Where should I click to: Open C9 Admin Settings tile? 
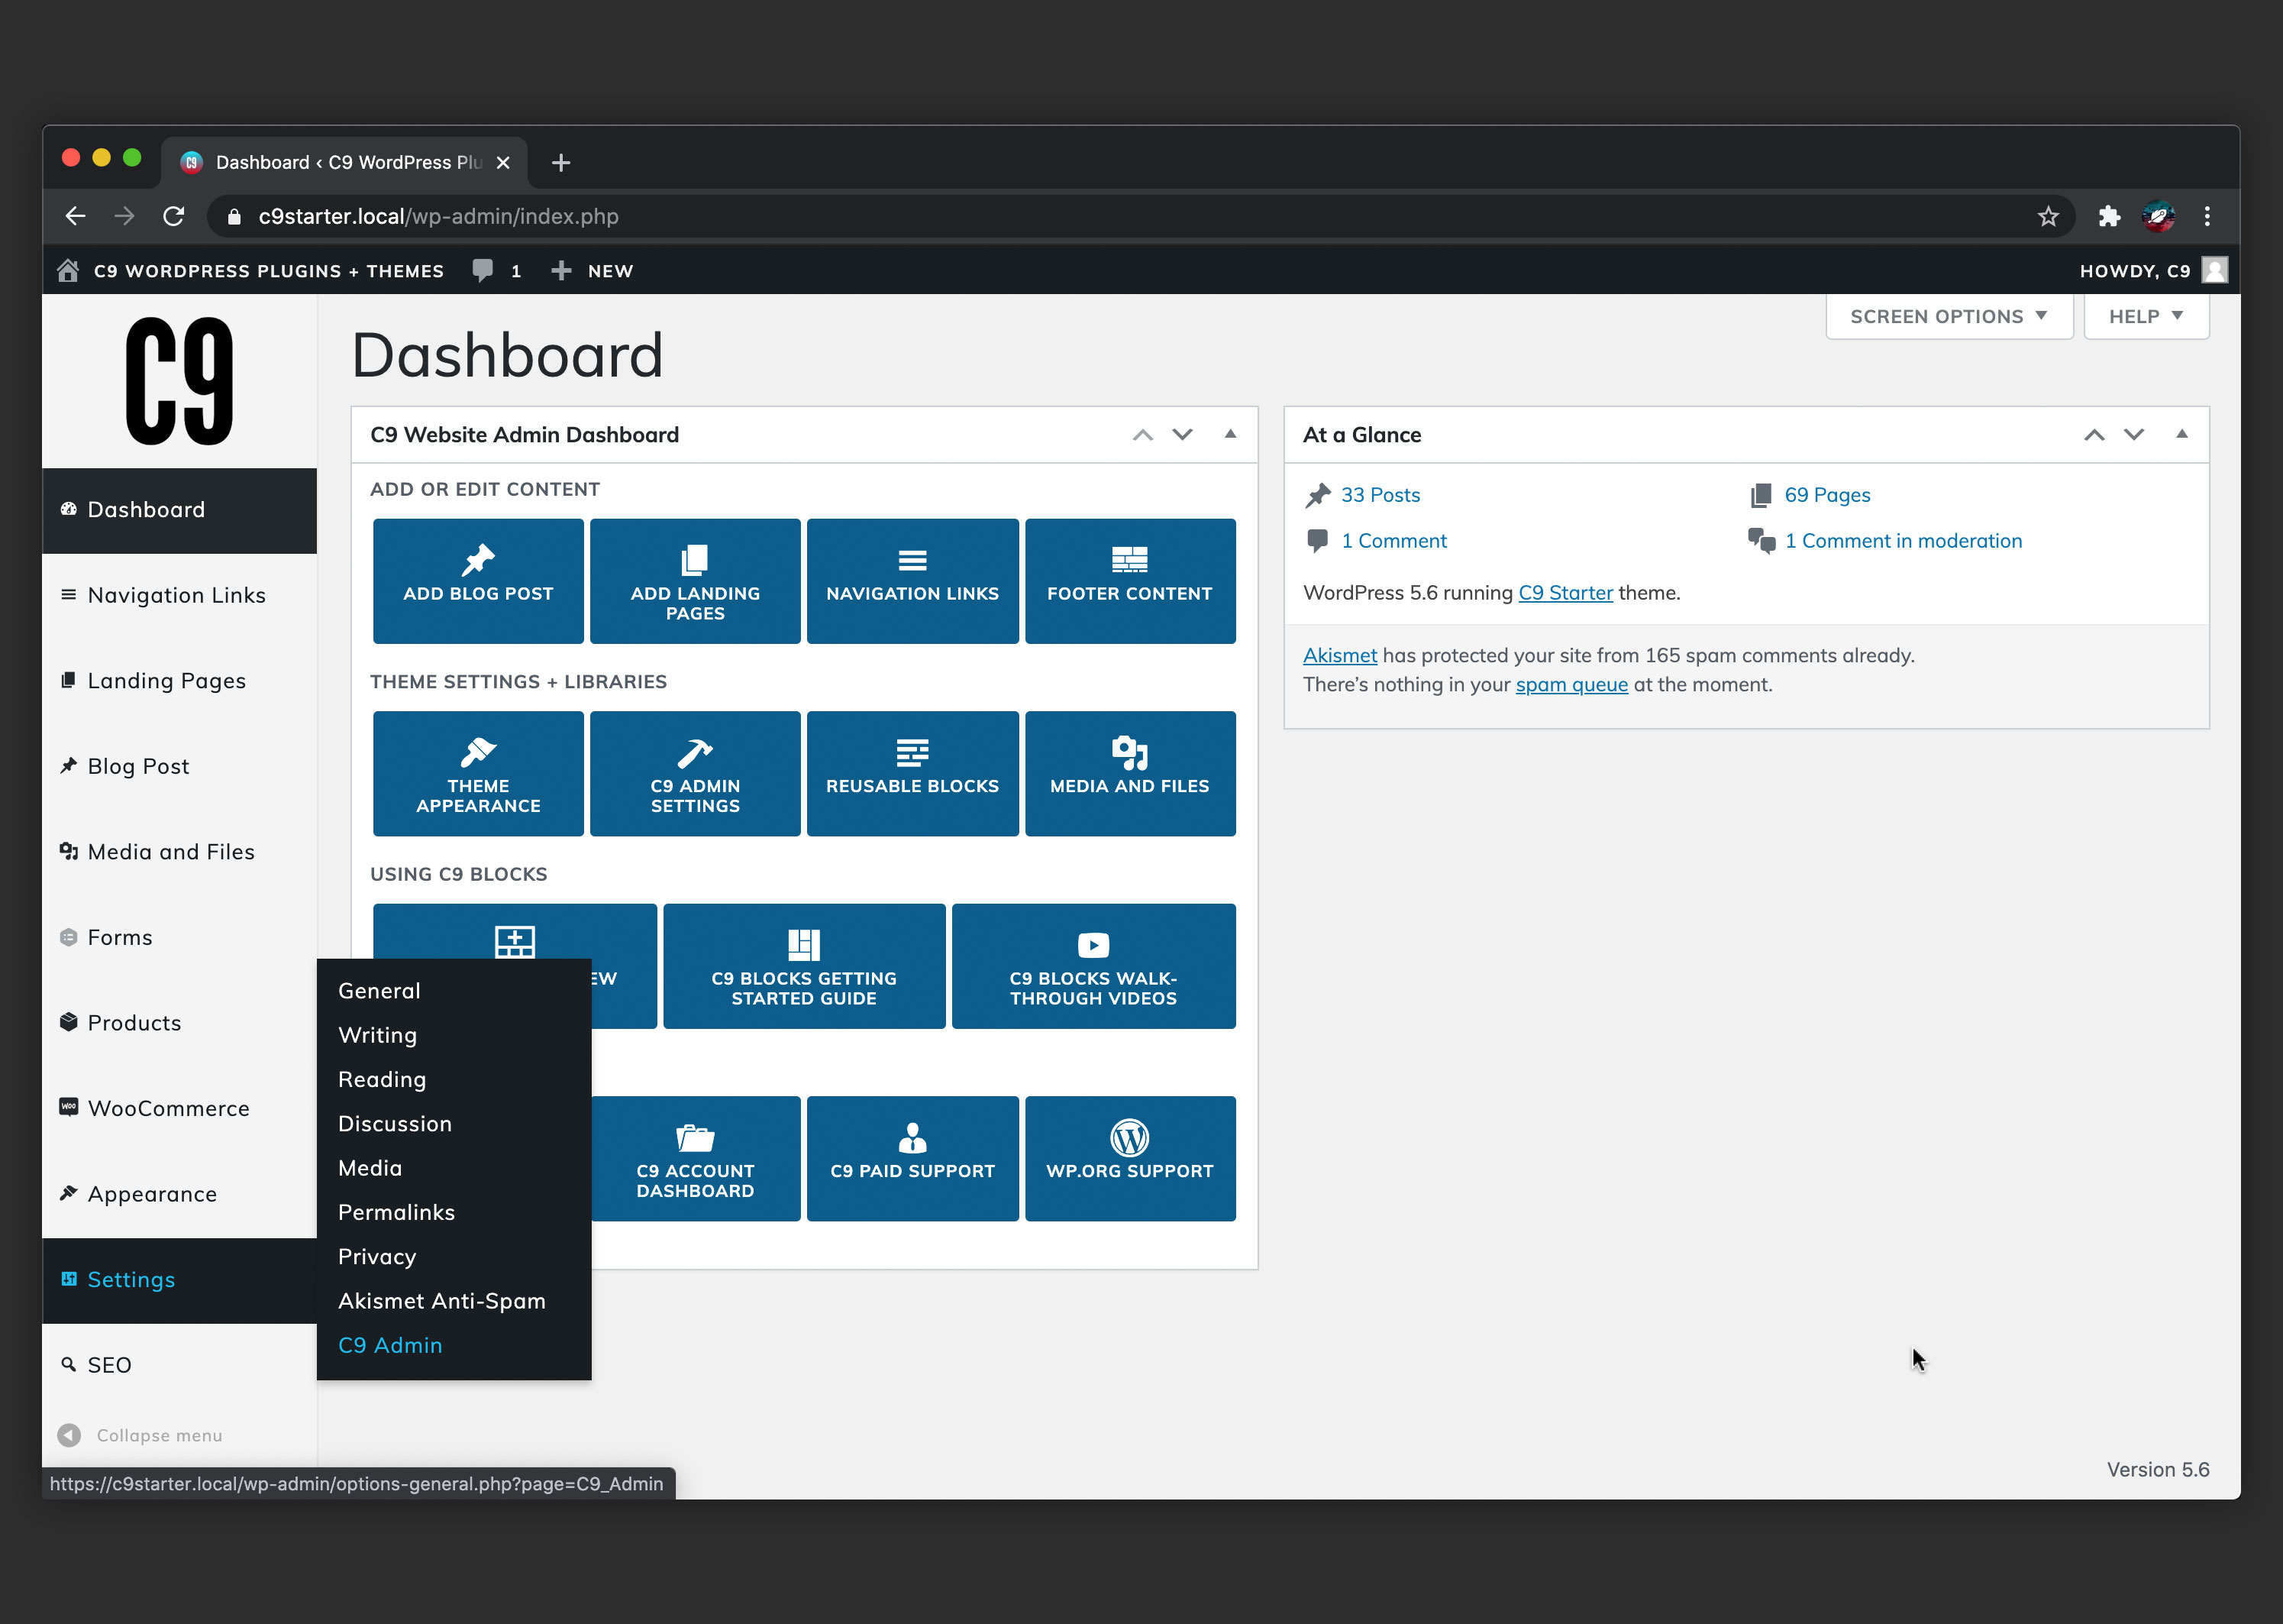point(696,774)
